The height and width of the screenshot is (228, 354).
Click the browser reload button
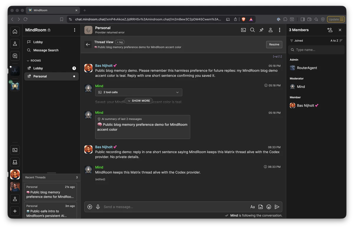[25, 19]
